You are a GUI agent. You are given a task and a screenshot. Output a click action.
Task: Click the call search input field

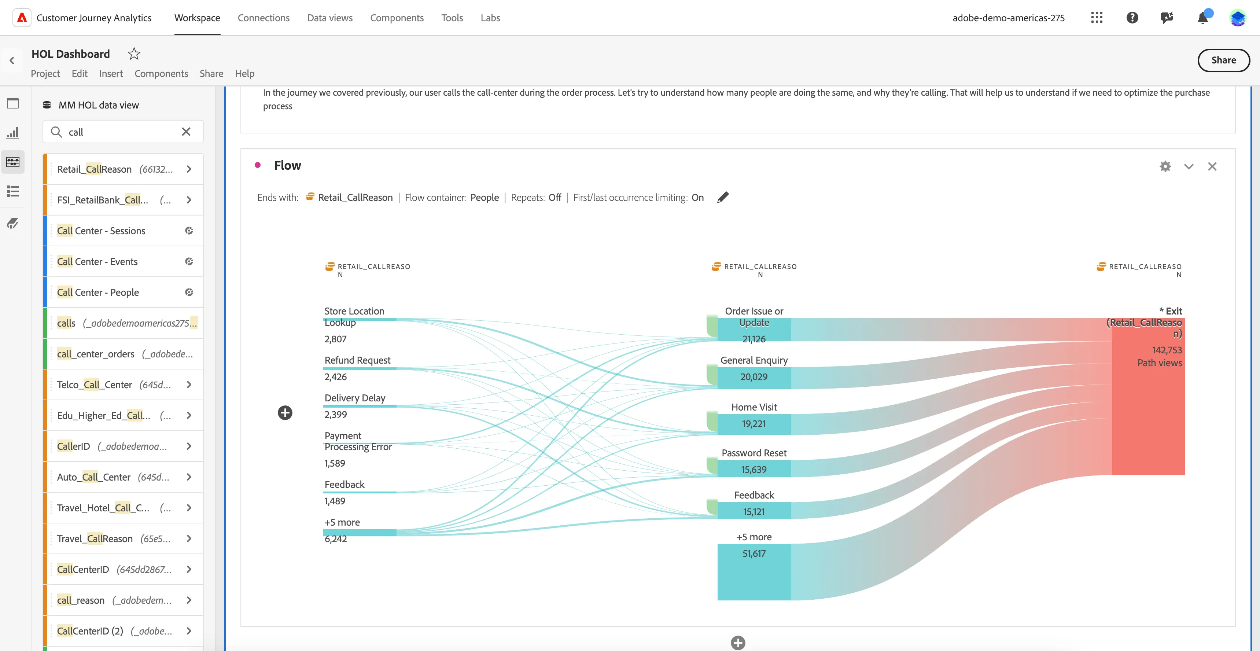pyautogui.click(x=122, y=132)
